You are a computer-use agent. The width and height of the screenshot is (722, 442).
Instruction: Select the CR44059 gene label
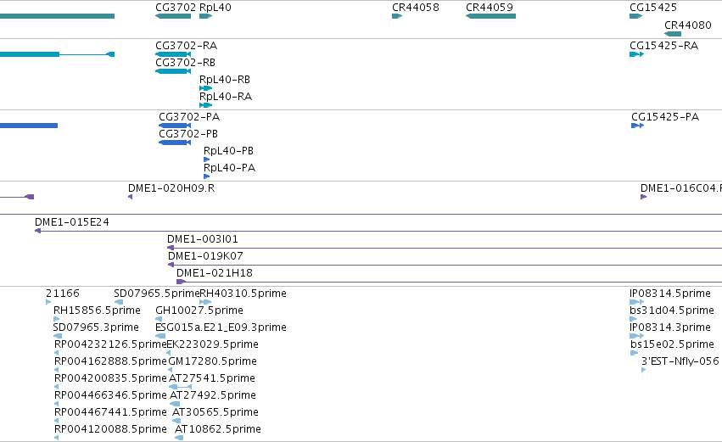point(489,8)
